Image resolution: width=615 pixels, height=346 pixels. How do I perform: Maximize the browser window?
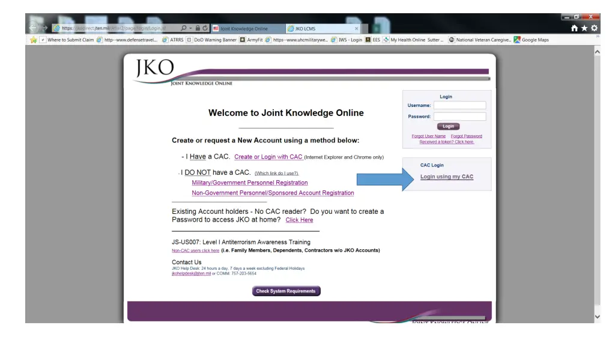pyautogui.click(x=577, y=17)
